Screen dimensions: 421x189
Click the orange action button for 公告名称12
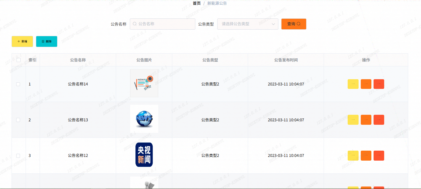click(366, 156)
